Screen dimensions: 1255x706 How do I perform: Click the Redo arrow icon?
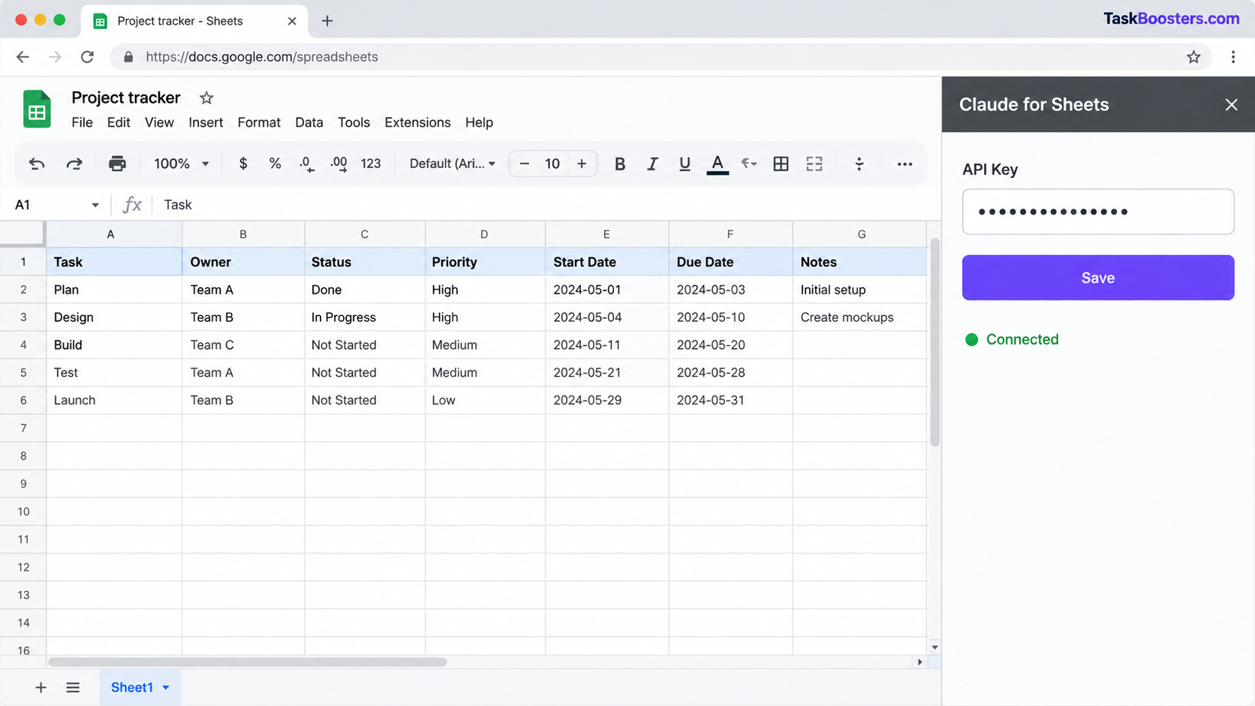[x=74, y=164]
